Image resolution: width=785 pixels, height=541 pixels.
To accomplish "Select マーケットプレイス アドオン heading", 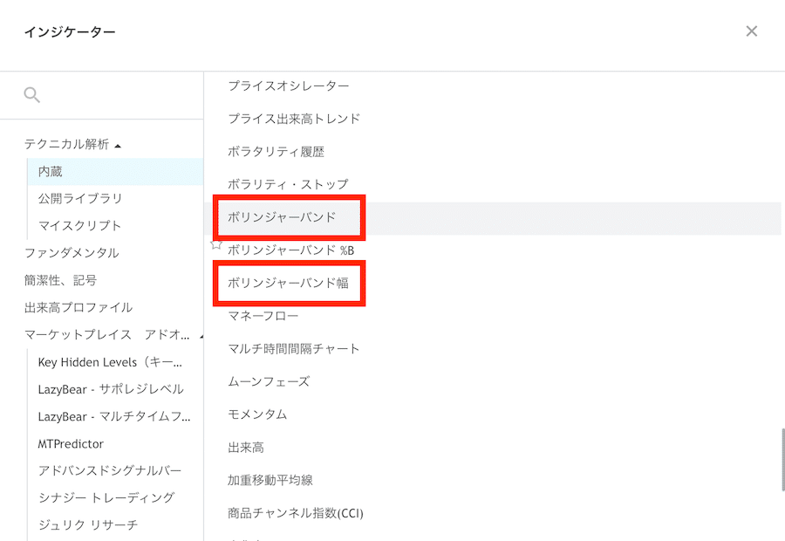I will coord(106,334).
